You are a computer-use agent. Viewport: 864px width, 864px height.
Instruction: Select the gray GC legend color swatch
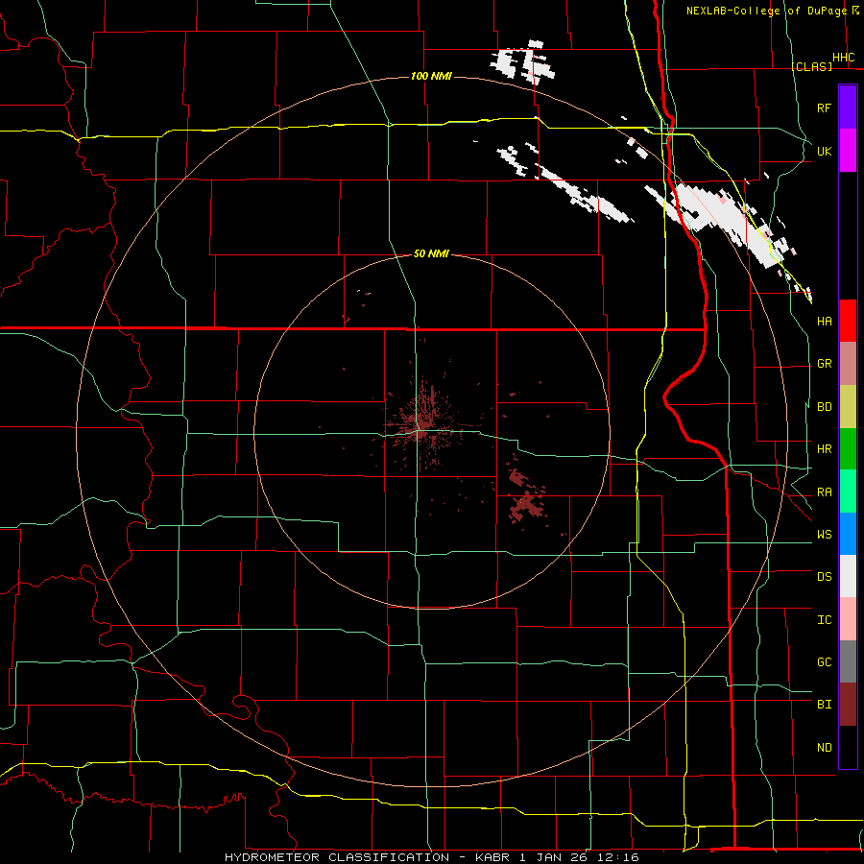click(848, 661)
